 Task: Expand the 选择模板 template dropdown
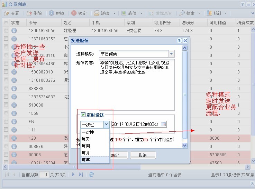tap(171, 54)
